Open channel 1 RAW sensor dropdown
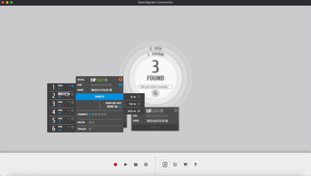This screenshot has width=311, height=176. pos(64,86)
